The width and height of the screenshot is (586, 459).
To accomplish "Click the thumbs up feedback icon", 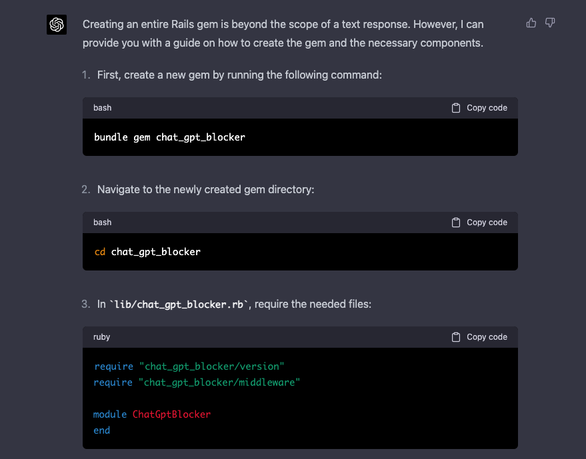I will click(531, 23).
